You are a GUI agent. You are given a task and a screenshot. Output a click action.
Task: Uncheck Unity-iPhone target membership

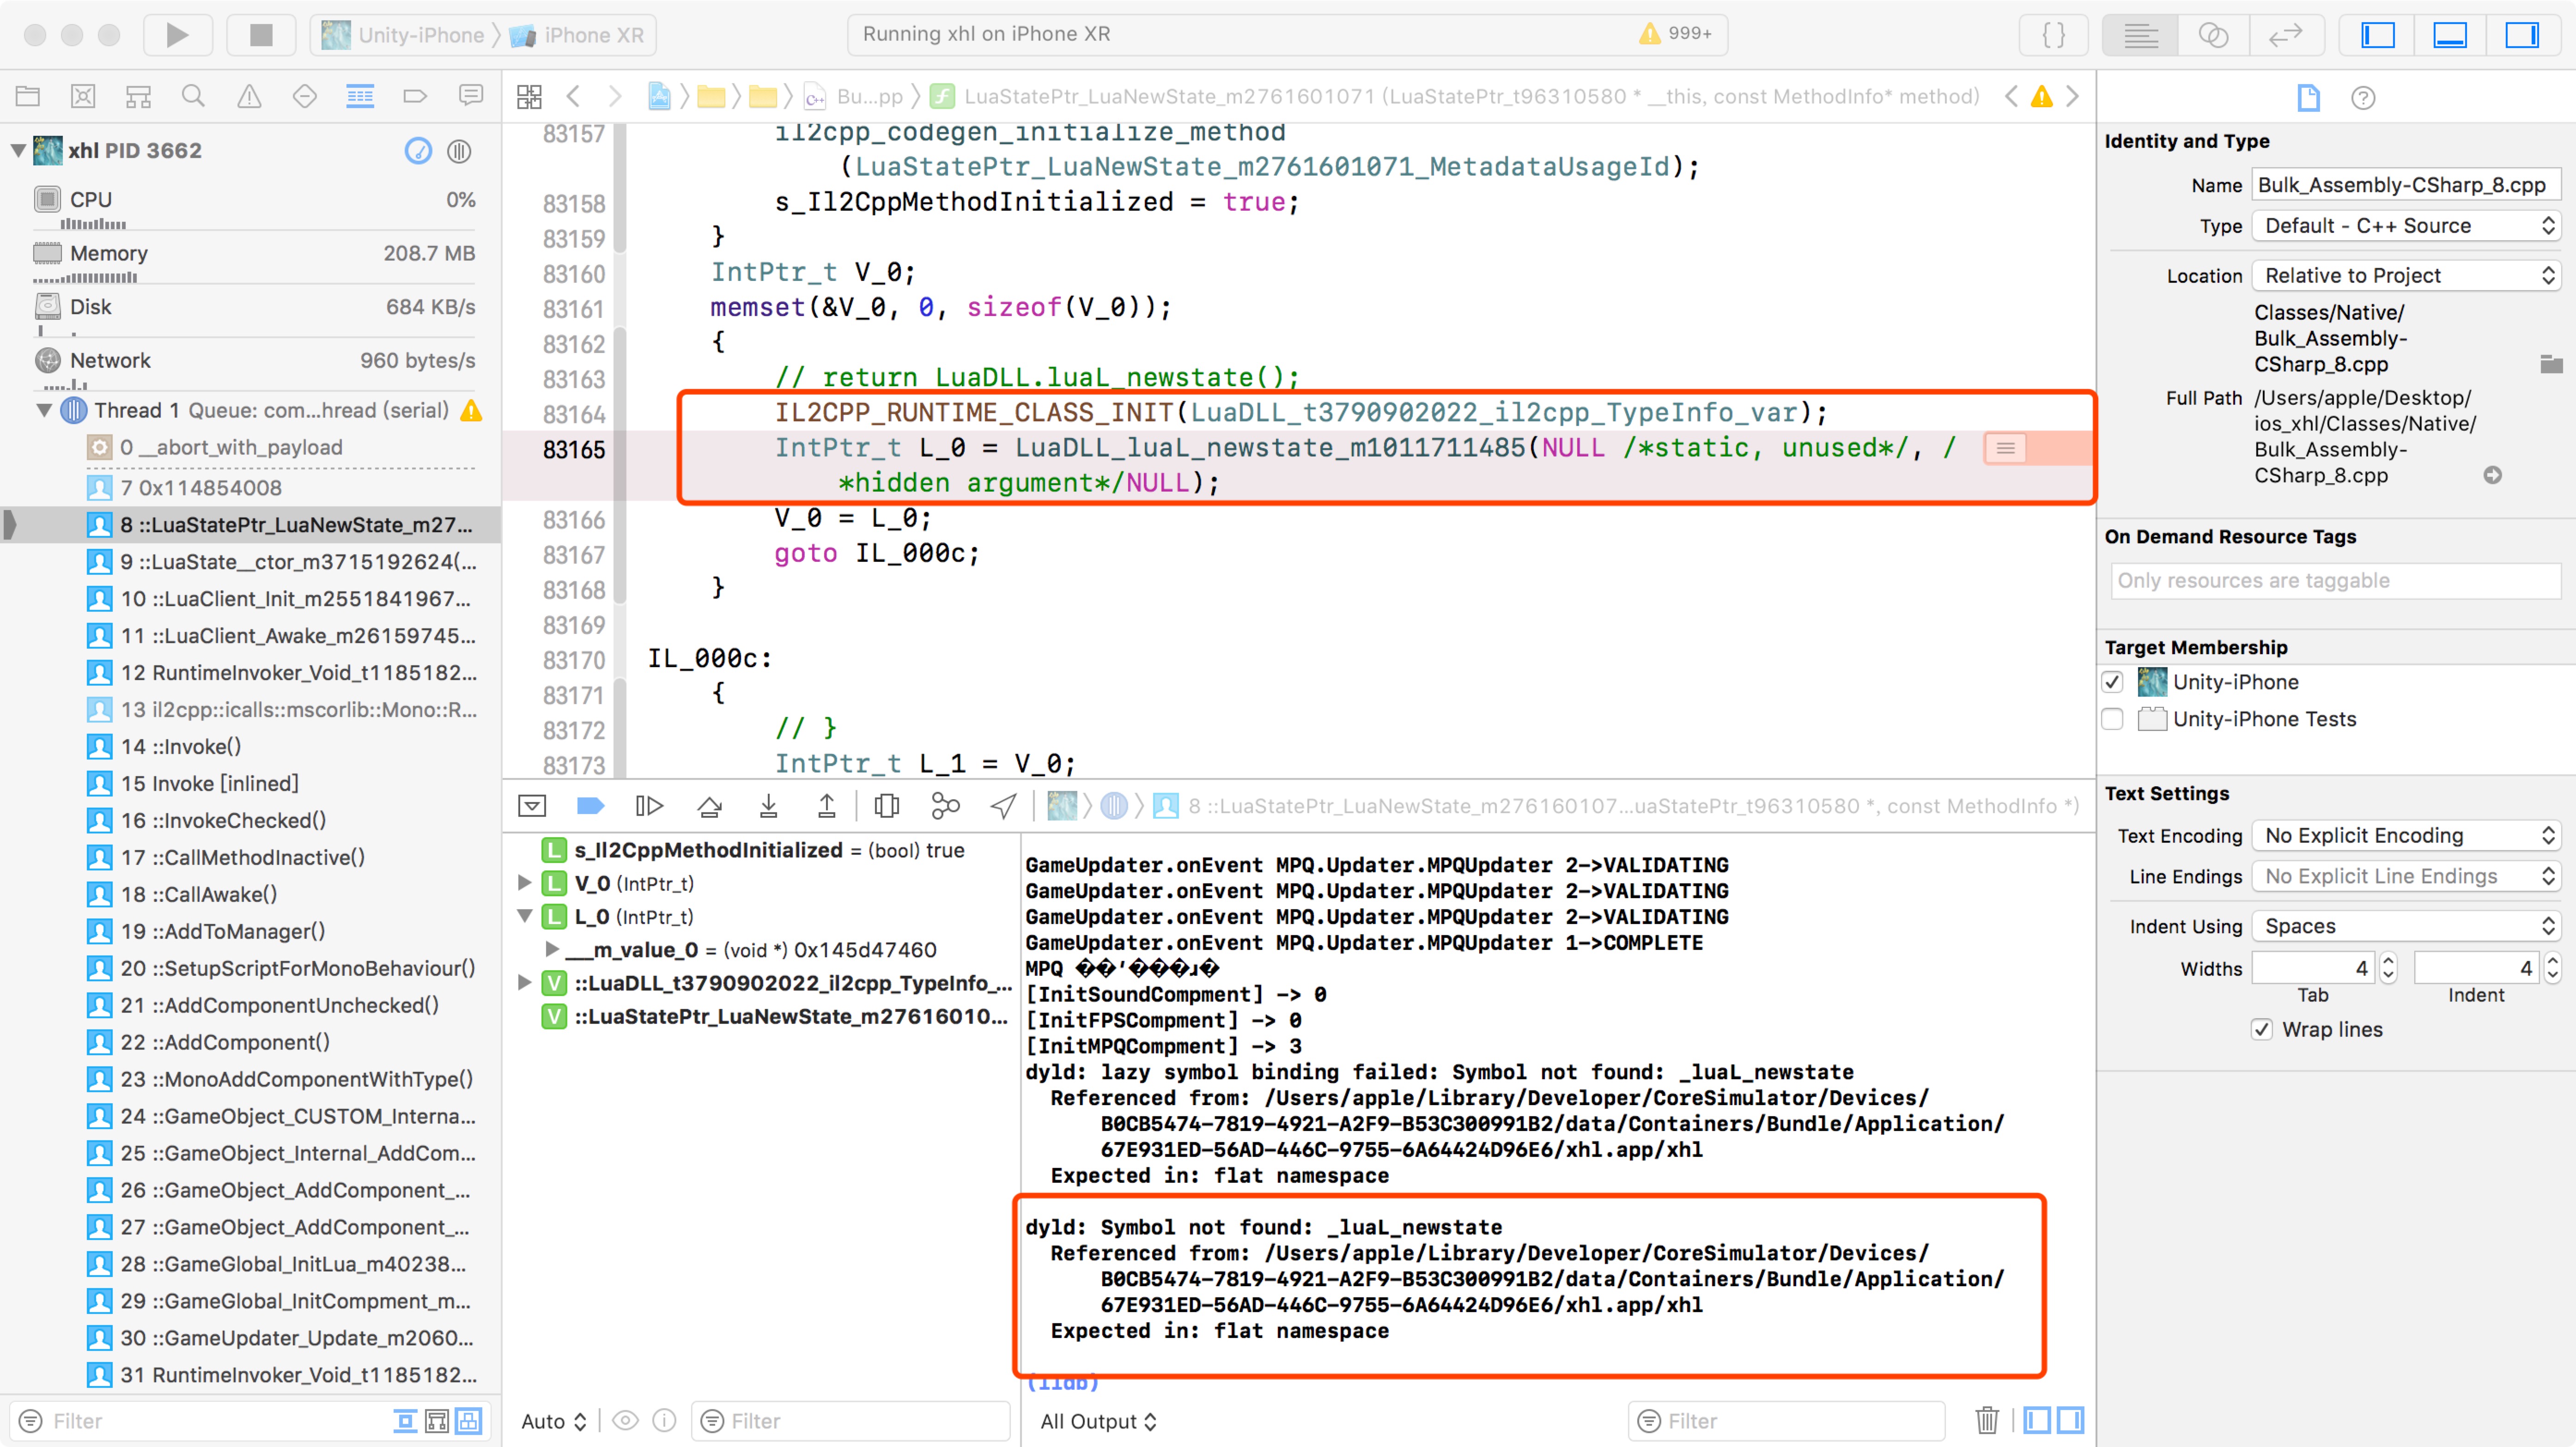point(2112,682)
